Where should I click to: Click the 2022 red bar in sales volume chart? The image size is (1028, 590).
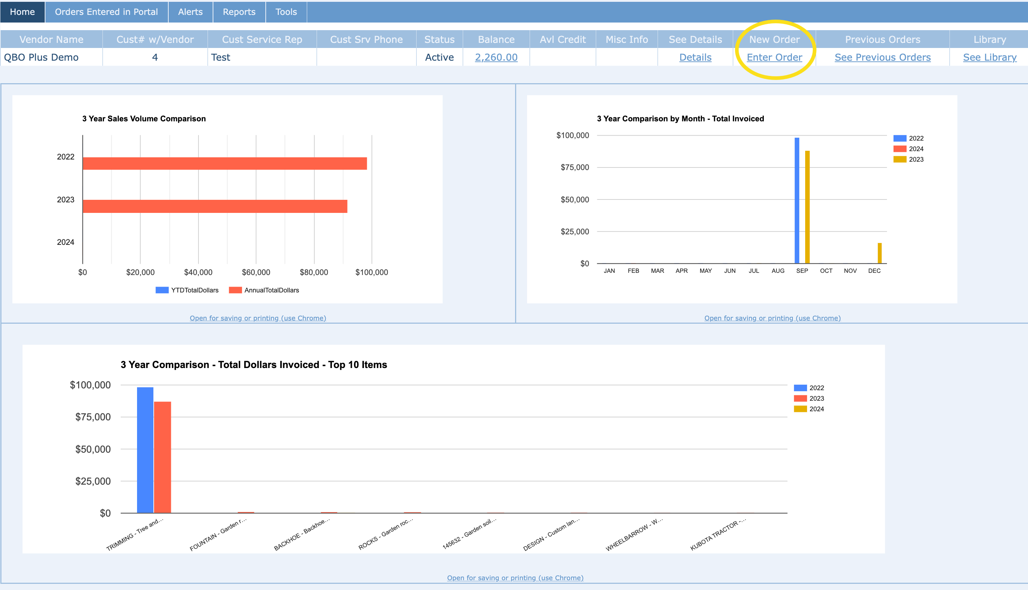[x=225, y=163]
